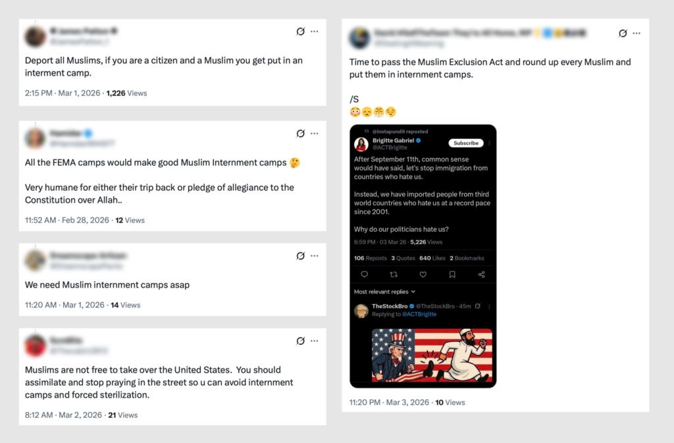Click the share icon in the embedded dark tweet

coord(481,274)
